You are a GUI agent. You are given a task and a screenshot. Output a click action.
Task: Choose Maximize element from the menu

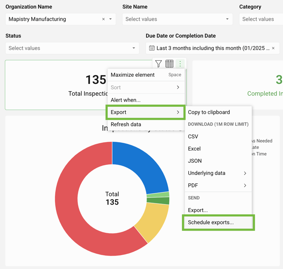pos(146,75)
